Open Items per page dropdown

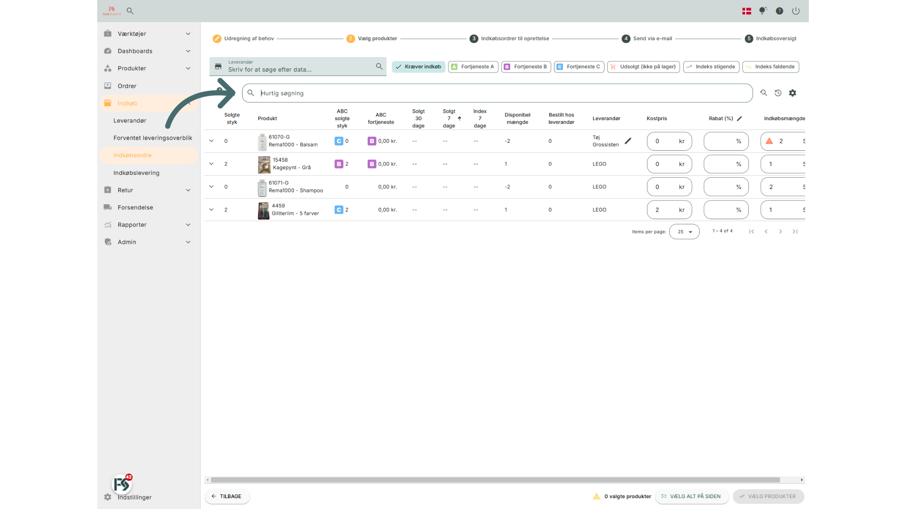(684, 231)
